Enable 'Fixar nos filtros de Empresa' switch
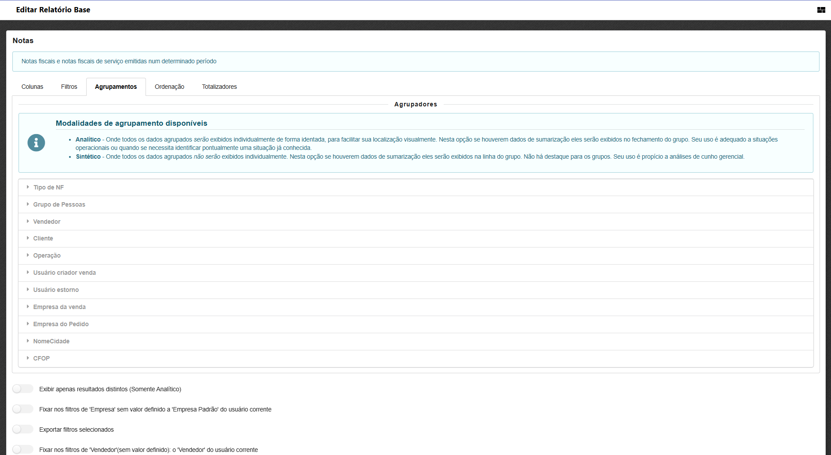 pyautogui.click(x=23, y=409)
